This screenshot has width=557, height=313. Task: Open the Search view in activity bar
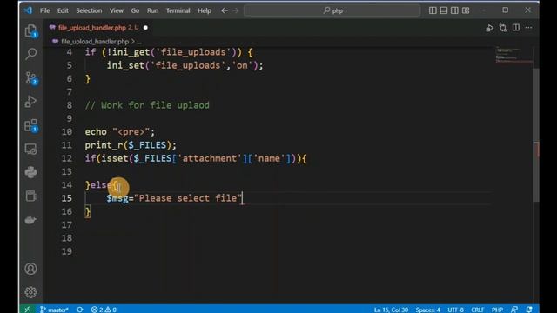(x=31, y=54)
